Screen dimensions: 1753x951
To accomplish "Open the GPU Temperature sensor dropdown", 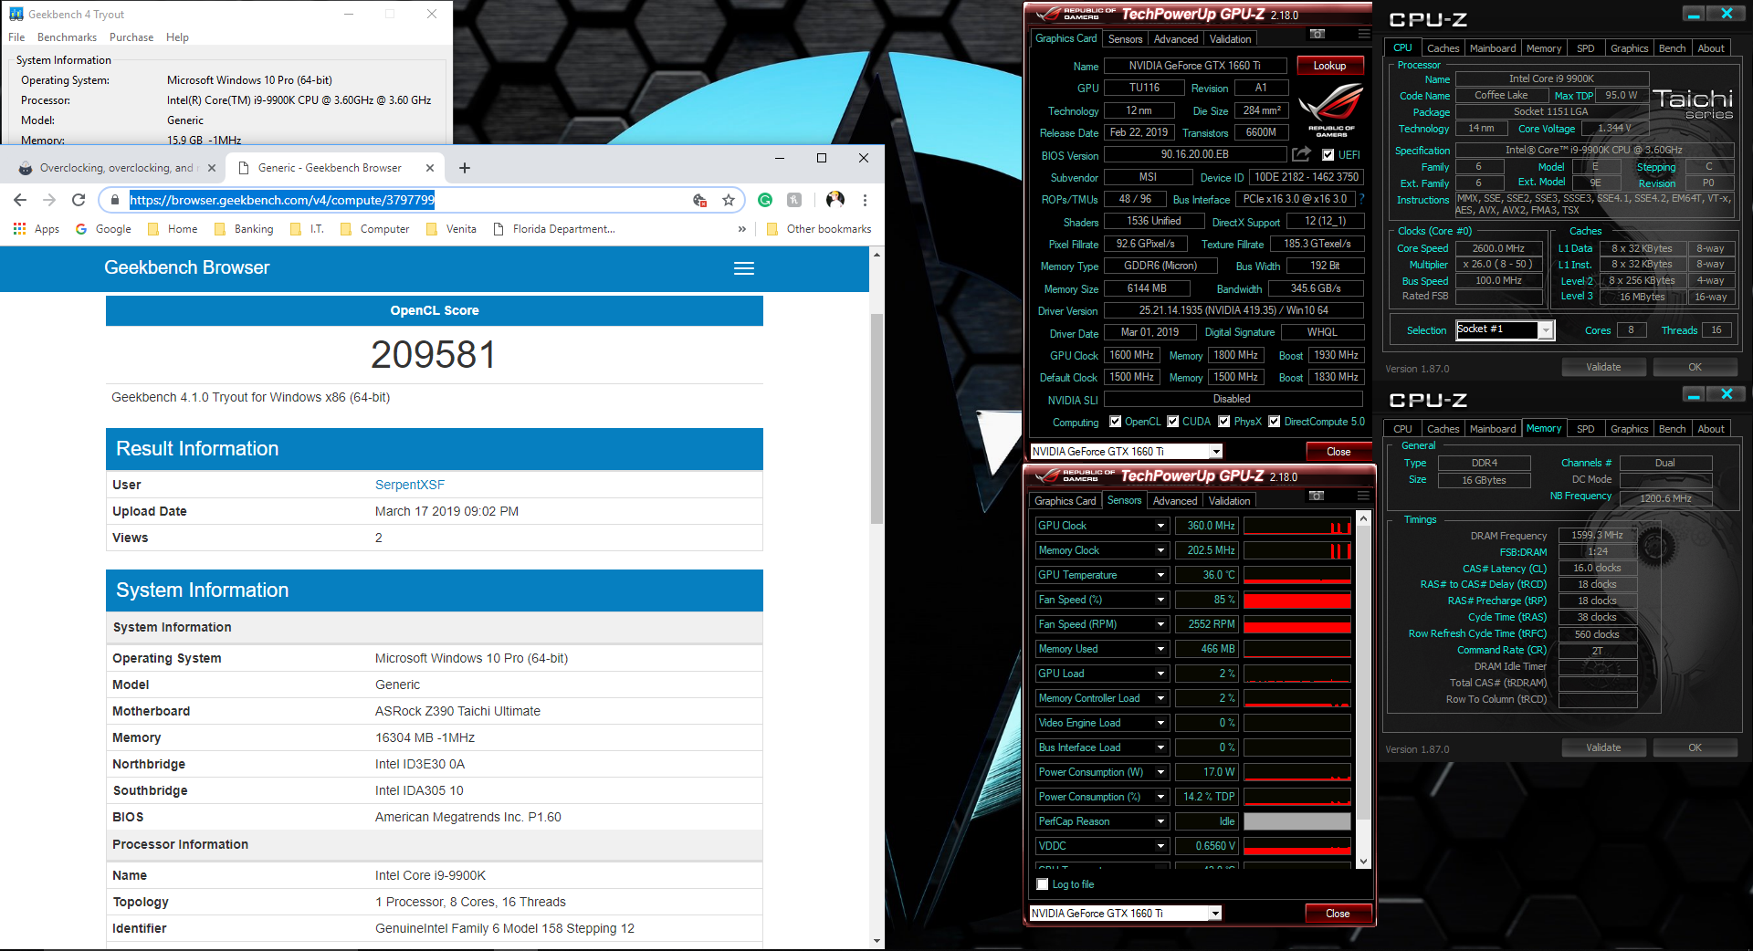I will (x=1160, y=575).
